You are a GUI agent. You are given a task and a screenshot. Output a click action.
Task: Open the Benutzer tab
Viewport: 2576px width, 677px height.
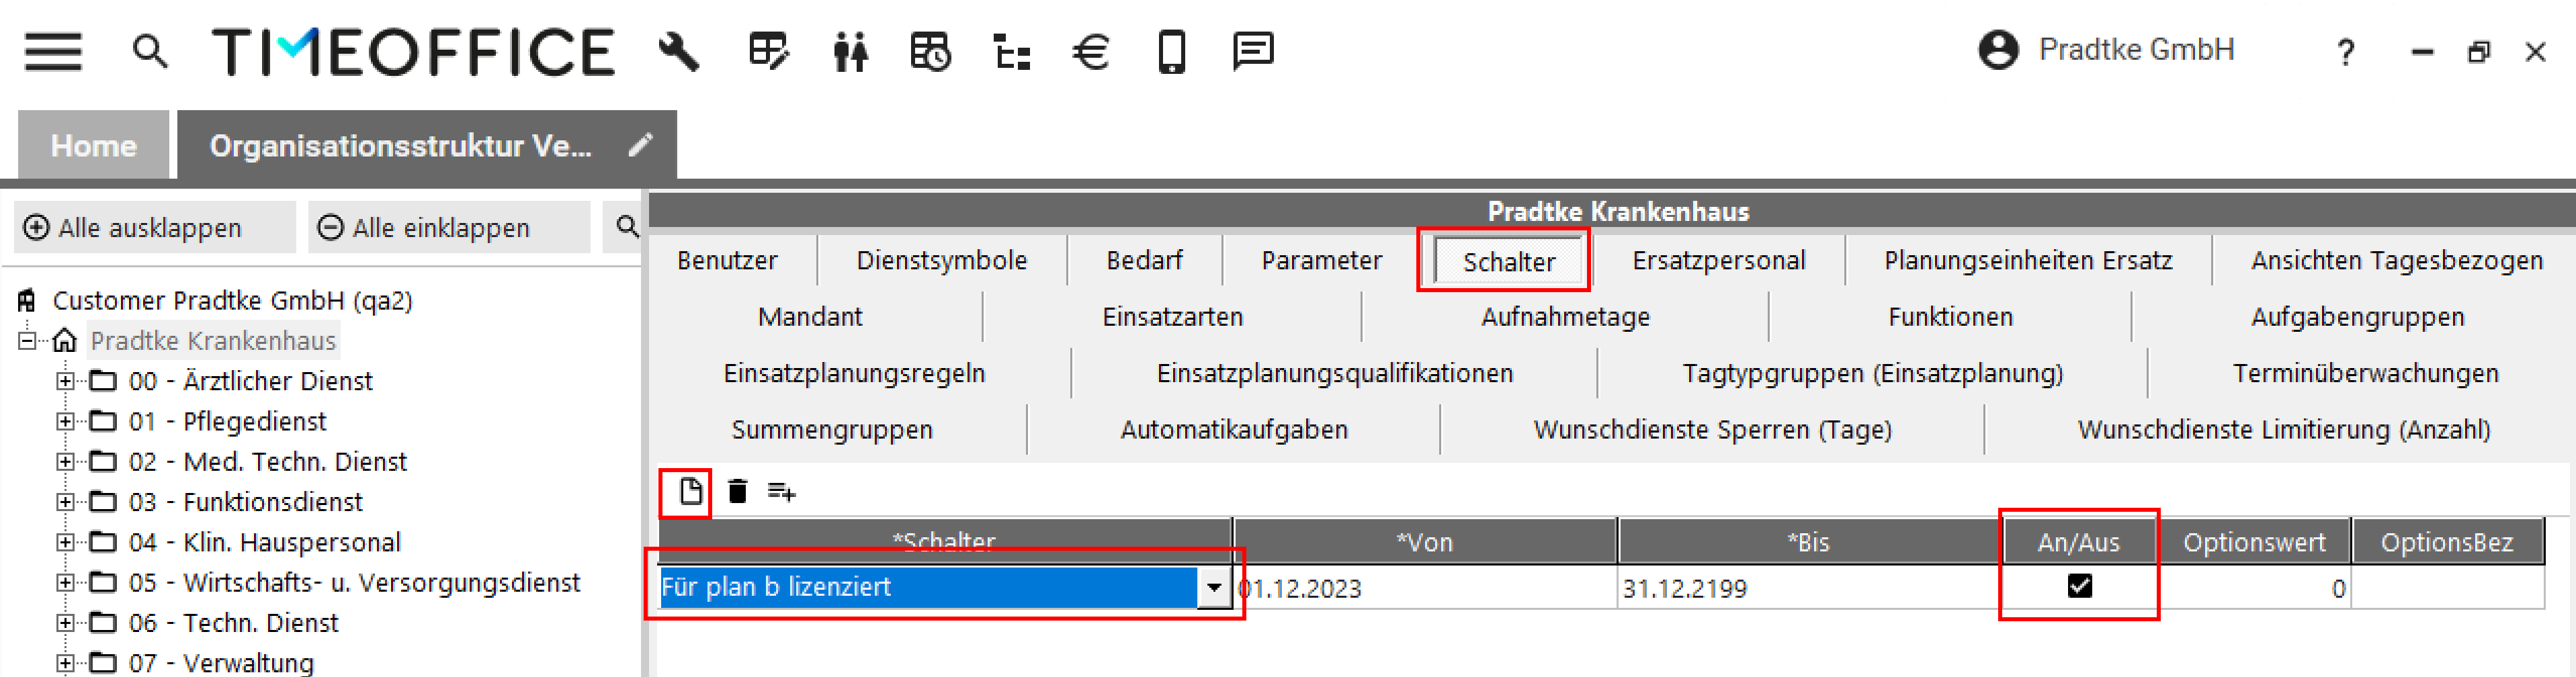click(x=727, y=260)
